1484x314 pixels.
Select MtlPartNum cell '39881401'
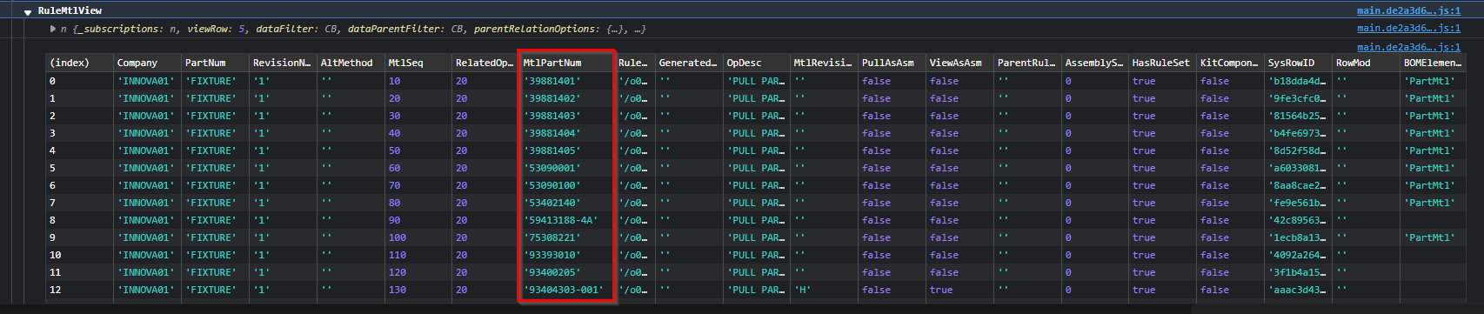pyautogui.click(x=568, y=81)
